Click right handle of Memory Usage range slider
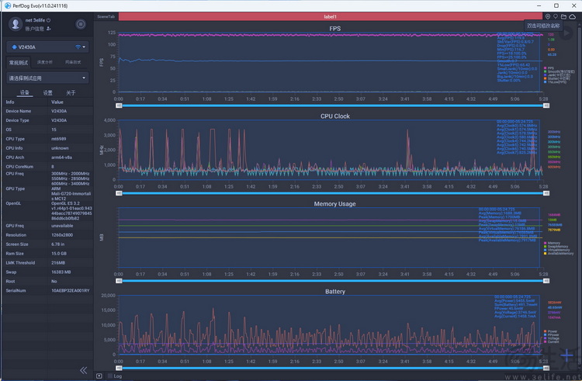 point(546,281)
